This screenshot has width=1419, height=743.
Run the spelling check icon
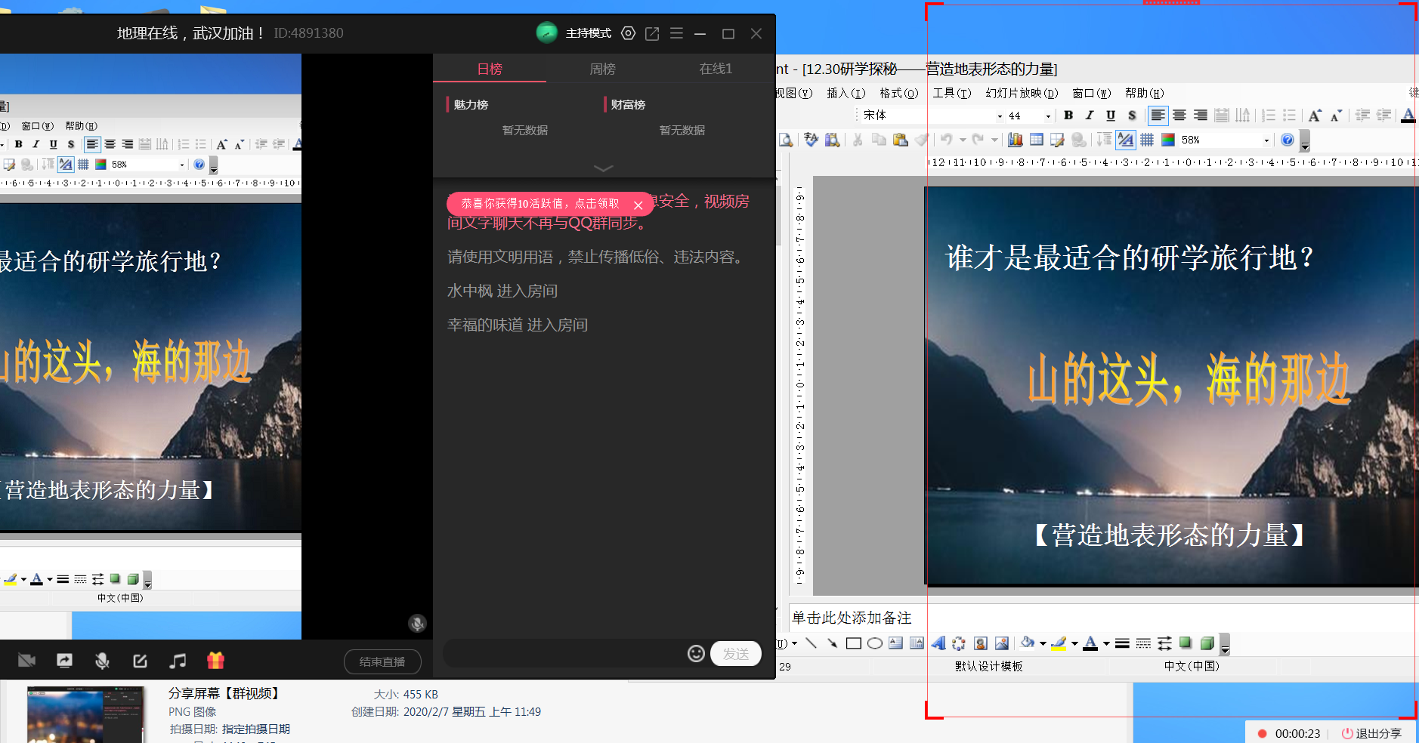(811, 140)
